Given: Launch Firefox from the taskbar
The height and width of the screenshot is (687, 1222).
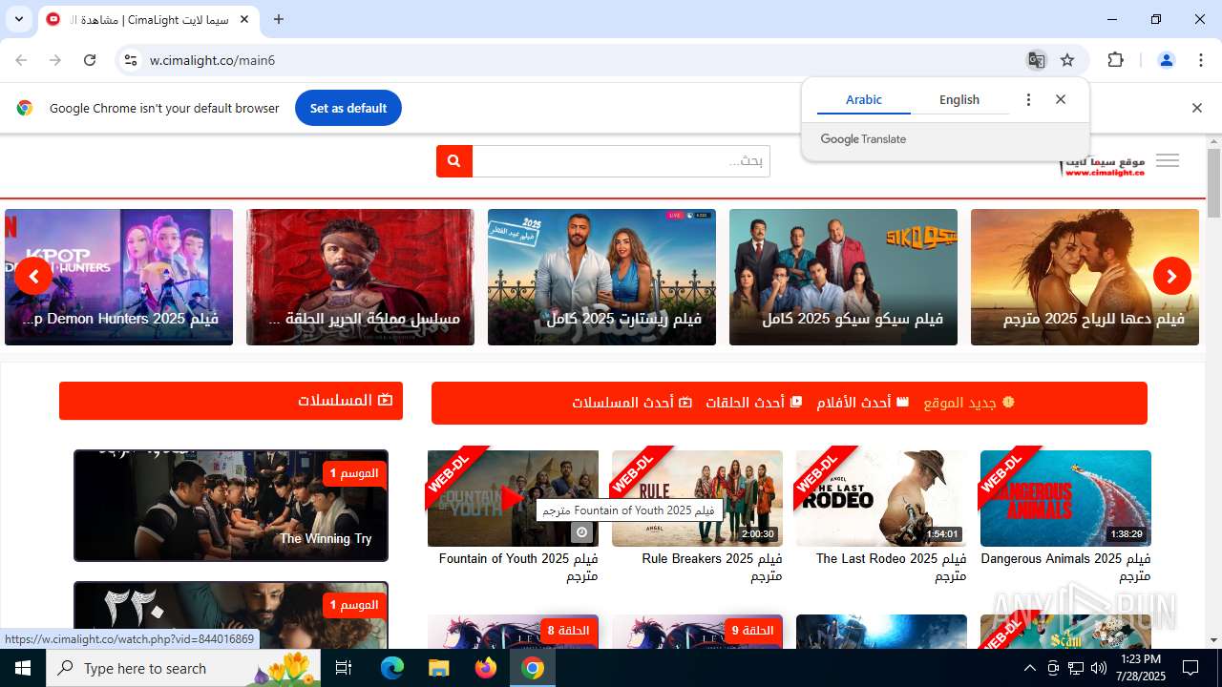Looking at the screenshot, I should (485, 668).
